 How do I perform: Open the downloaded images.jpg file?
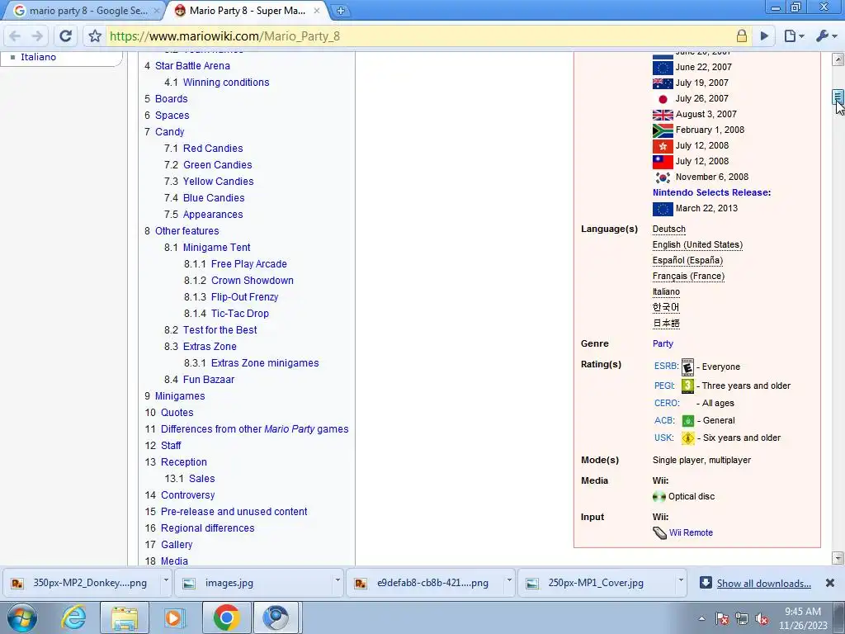tap(229, 583)
